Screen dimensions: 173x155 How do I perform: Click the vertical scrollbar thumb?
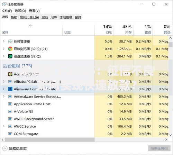(171, 45)
